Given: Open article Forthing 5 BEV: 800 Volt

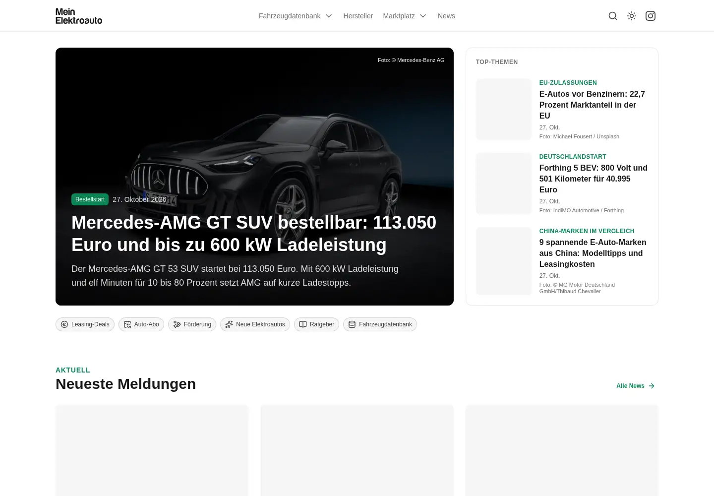Looking at the screenshot, I should (594, 179).
